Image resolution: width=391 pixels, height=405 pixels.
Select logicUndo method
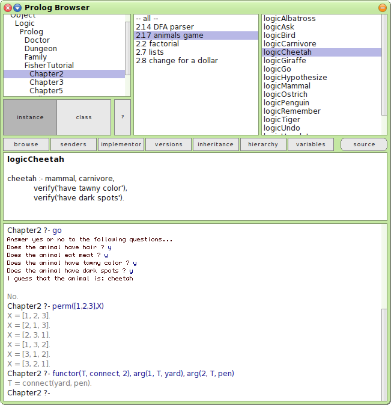(x=322, y=128)
